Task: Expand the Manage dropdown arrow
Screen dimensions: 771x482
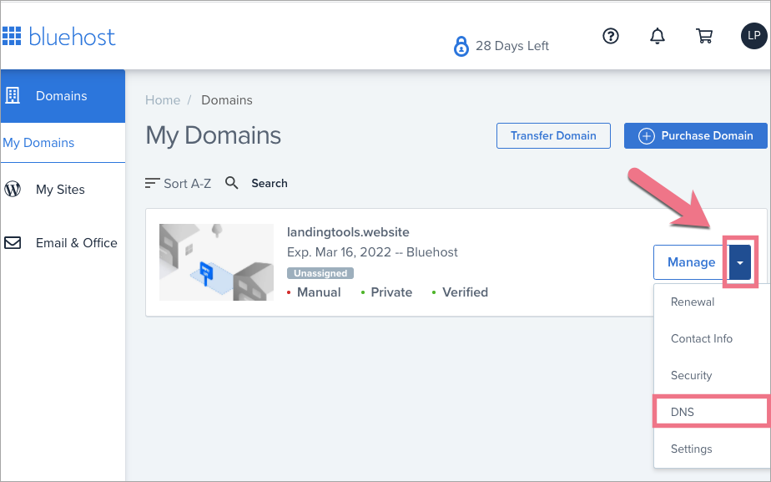Action: tap(740, 262)
